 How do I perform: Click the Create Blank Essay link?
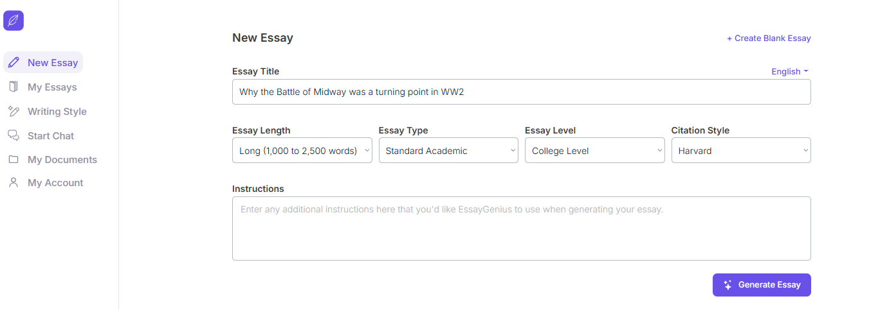(x=769, y=38)
